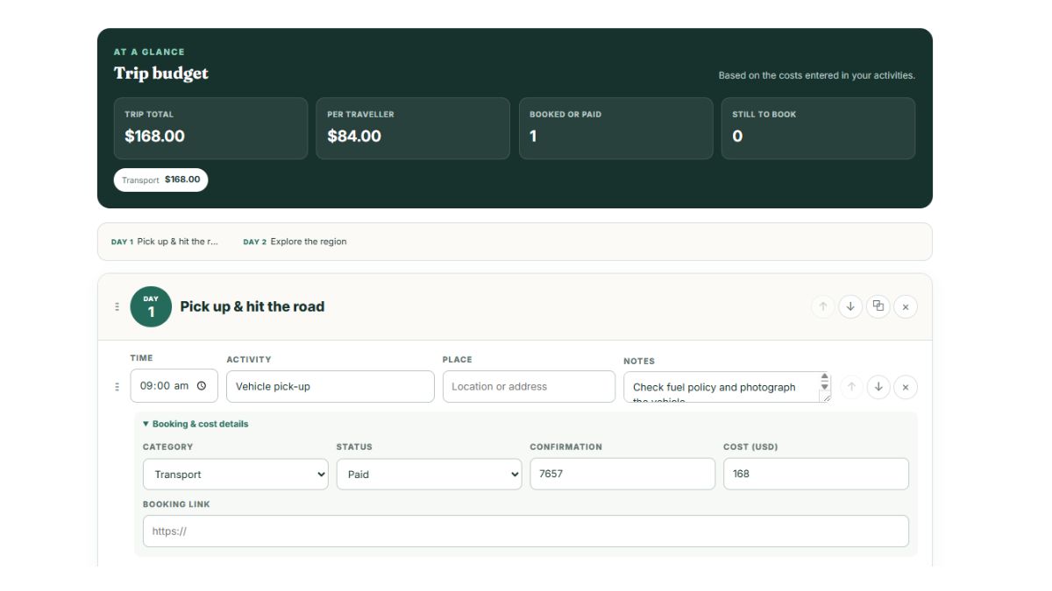Step the Notes field scroll down arrow
This screenshot has height=591, width=1052.
[825, 386]
